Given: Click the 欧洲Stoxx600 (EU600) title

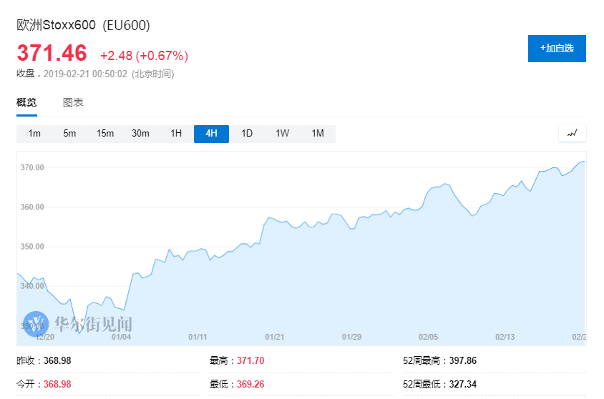Looking at the screenshot, I should click(x=83, y=25).
